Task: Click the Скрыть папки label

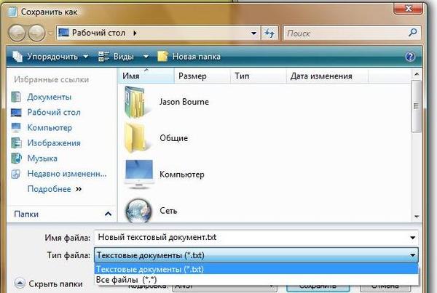Action: click(56, 284)
